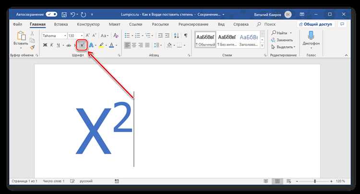Expand the Tahoma font name dropdown
This screenshot has height=194, width=360.
pos(65,36)
